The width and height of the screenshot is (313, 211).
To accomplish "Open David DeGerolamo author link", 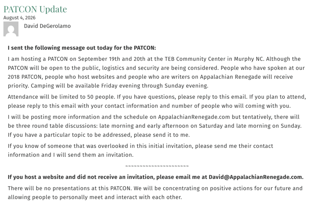I will point(47,26).
